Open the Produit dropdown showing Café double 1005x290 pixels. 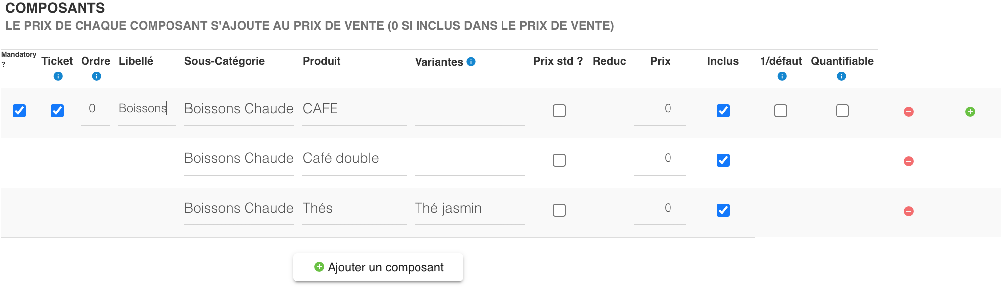coord(354,158)
